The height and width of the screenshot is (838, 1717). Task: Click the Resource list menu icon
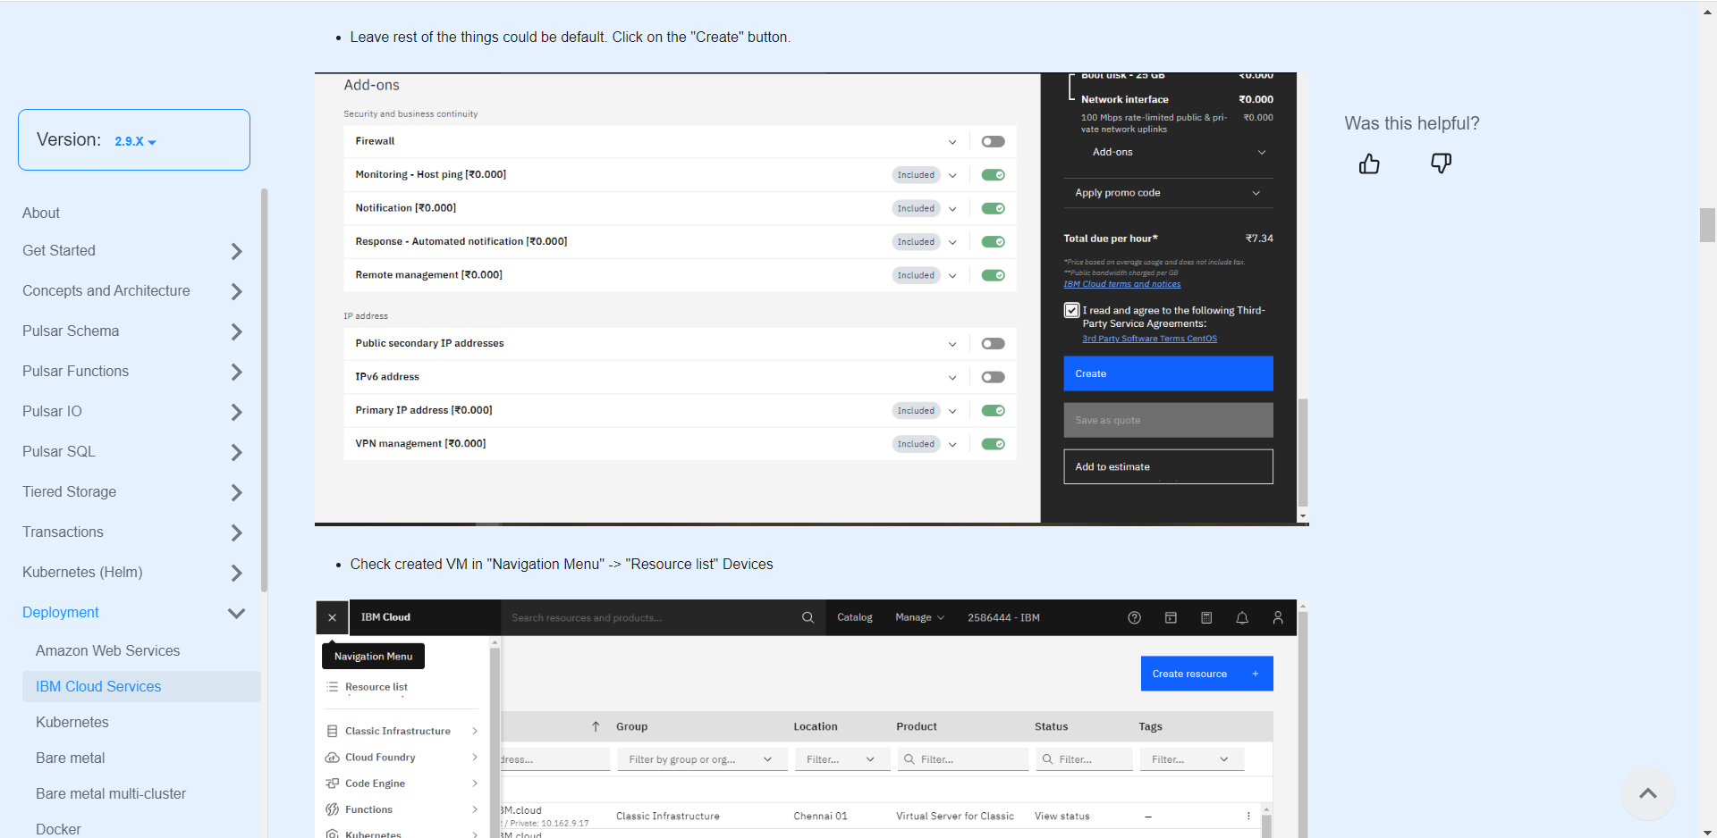(332, 687)
